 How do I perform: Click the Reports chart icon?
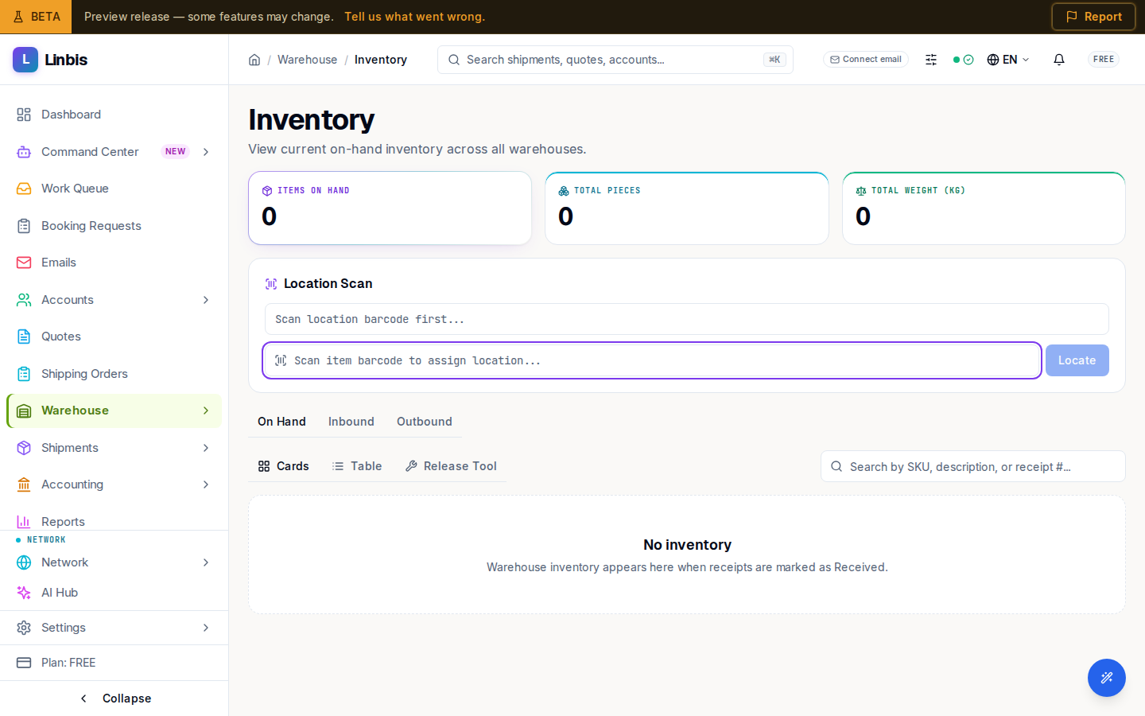tap(24, 522)
